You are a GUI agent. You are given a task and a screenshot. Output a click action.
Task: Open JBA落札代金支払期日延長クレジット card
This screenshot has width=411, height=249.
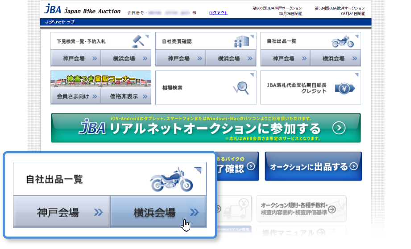point(310,87)
